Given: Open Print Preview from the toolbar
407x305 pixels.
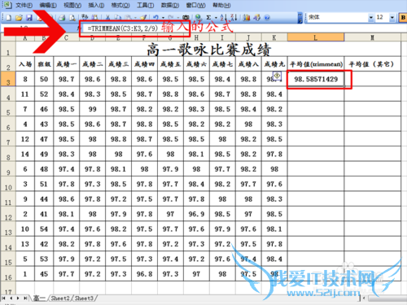Looking at the screenshot, I should coord(72,18).
